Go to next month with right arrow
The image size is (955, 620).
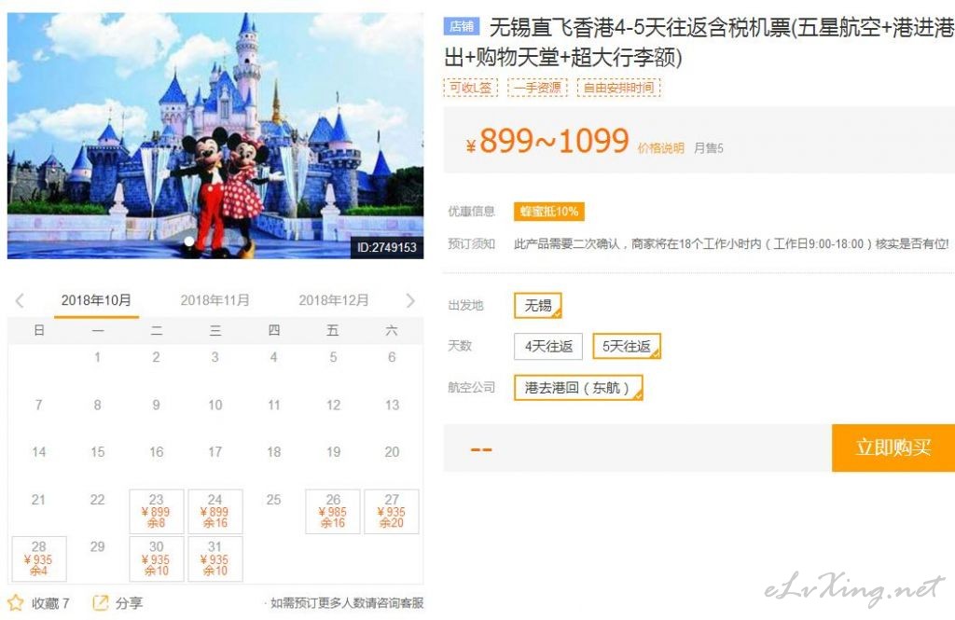pyautogui.click(x=410, y=300)
